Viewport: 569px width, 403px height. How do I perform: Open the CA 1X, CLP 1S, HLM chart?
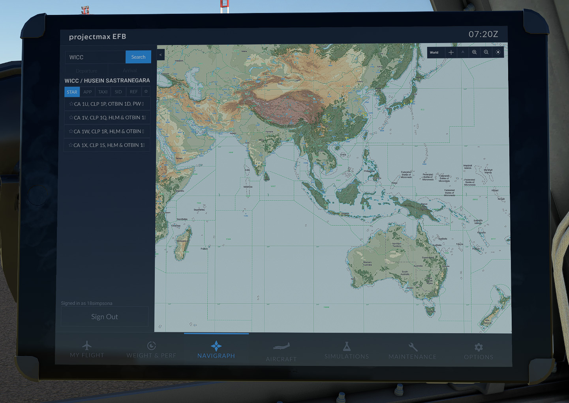[x=107, y=145]
